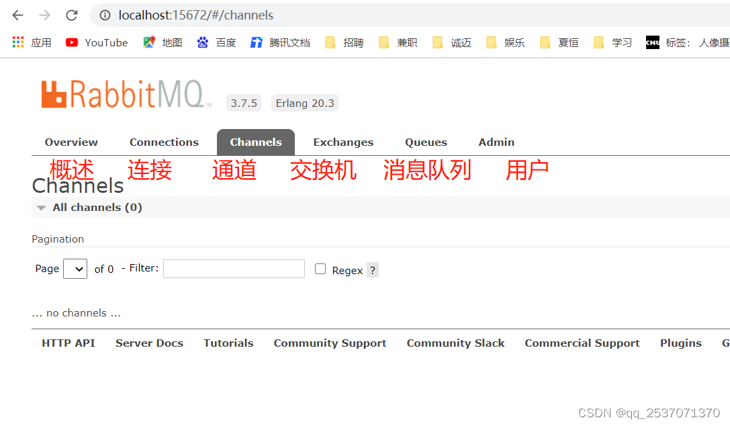
Task: Switch to the Overview tab
Action: (71, 142)
